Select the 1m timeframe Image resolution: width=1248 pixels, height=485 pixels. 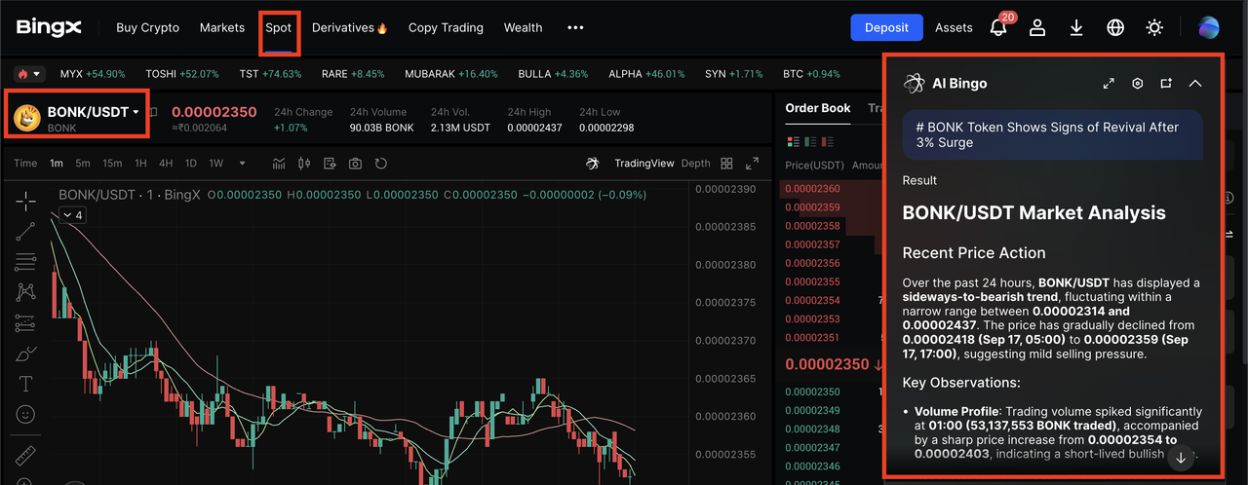point(56,164)
